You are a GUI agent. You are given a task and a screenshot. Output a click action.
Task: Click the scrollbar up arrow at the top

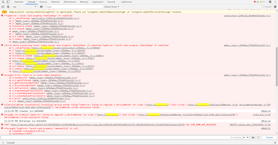(x=277, y=10)
